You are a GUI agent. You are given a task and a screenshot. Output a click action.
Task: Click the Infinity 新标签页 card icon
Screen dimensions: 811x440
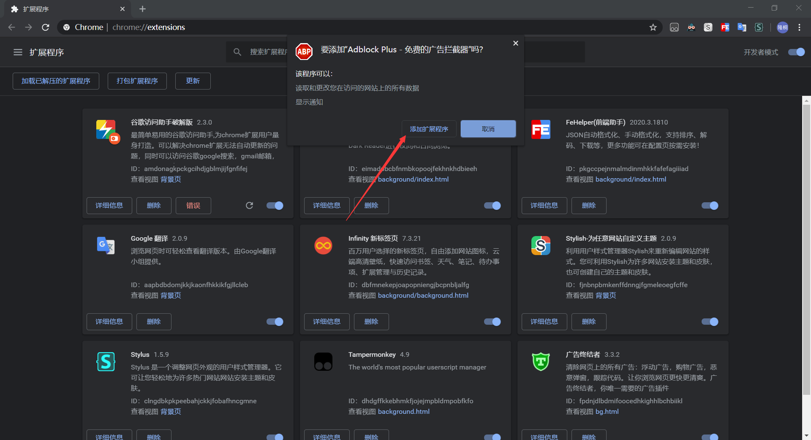click(x=324, y=246)
